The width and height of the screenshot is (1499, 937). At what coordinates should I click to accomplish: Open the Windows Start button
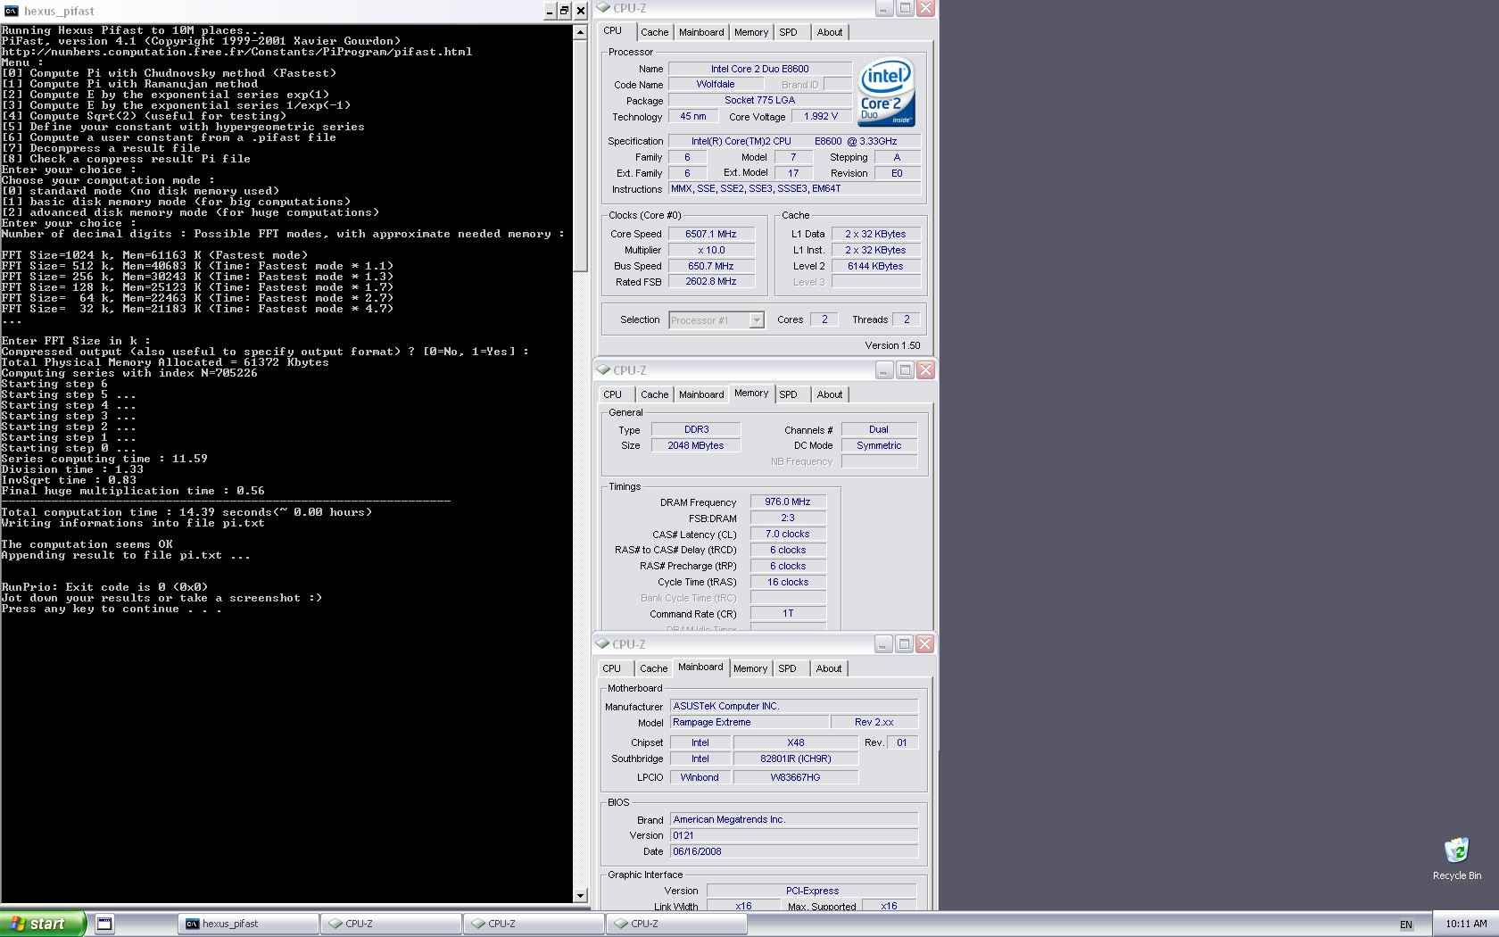[42, 924]
